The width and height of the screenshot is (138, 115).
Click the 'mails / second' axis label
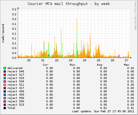point(3,33)
